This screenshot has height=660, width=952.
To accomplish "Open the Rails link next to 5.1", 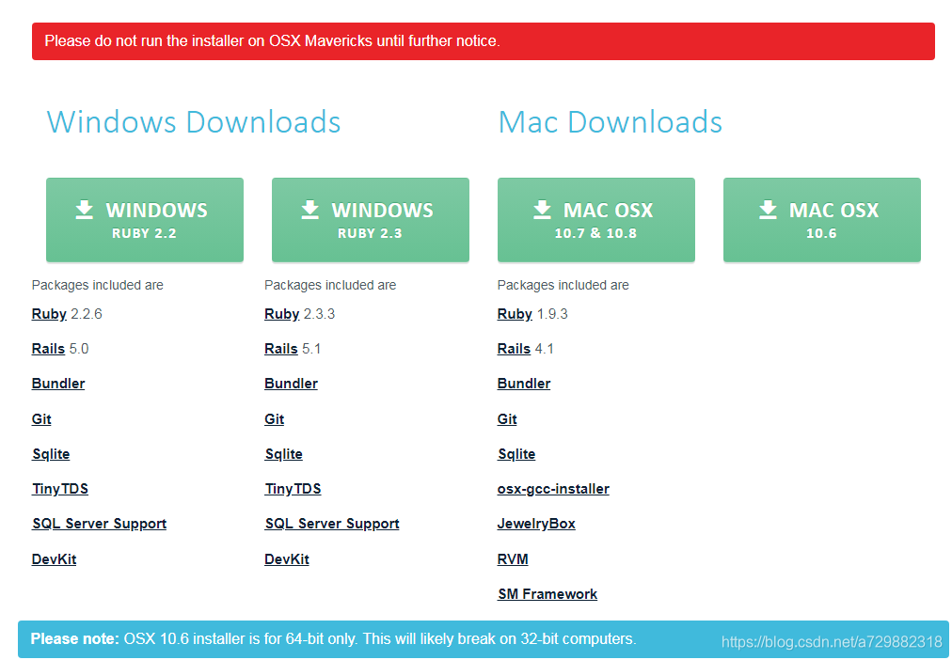I will coord(281,349).
